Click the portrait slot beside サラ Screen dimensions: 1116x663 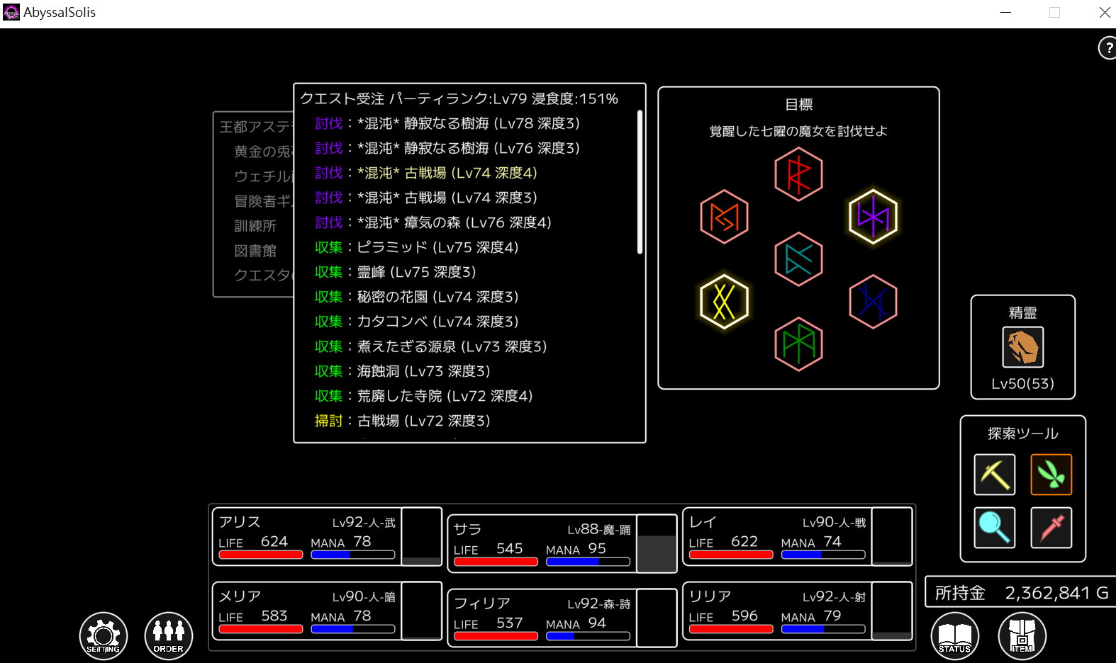click(x=657, y=544)
